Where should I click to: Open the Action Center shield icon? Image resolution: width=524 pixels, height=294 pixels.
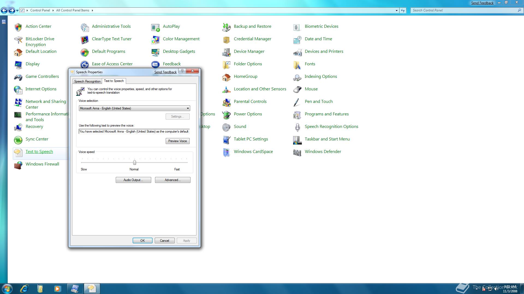18,27
